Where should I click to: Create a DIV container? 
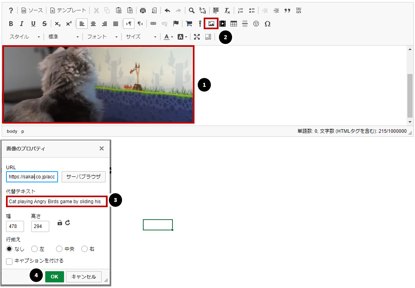[299, 10]
